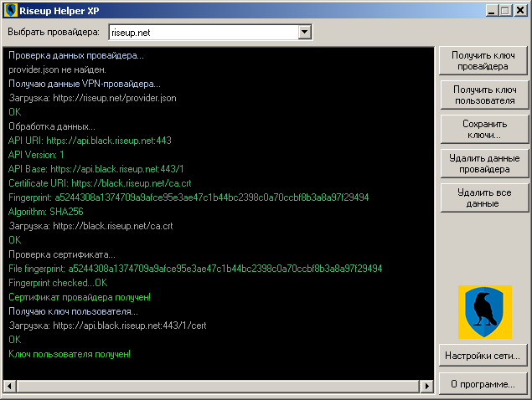Click log line Проверка сертификата...
Viewport: 532px width, 400px height.
pyautogui.click(x=62, y=254)
